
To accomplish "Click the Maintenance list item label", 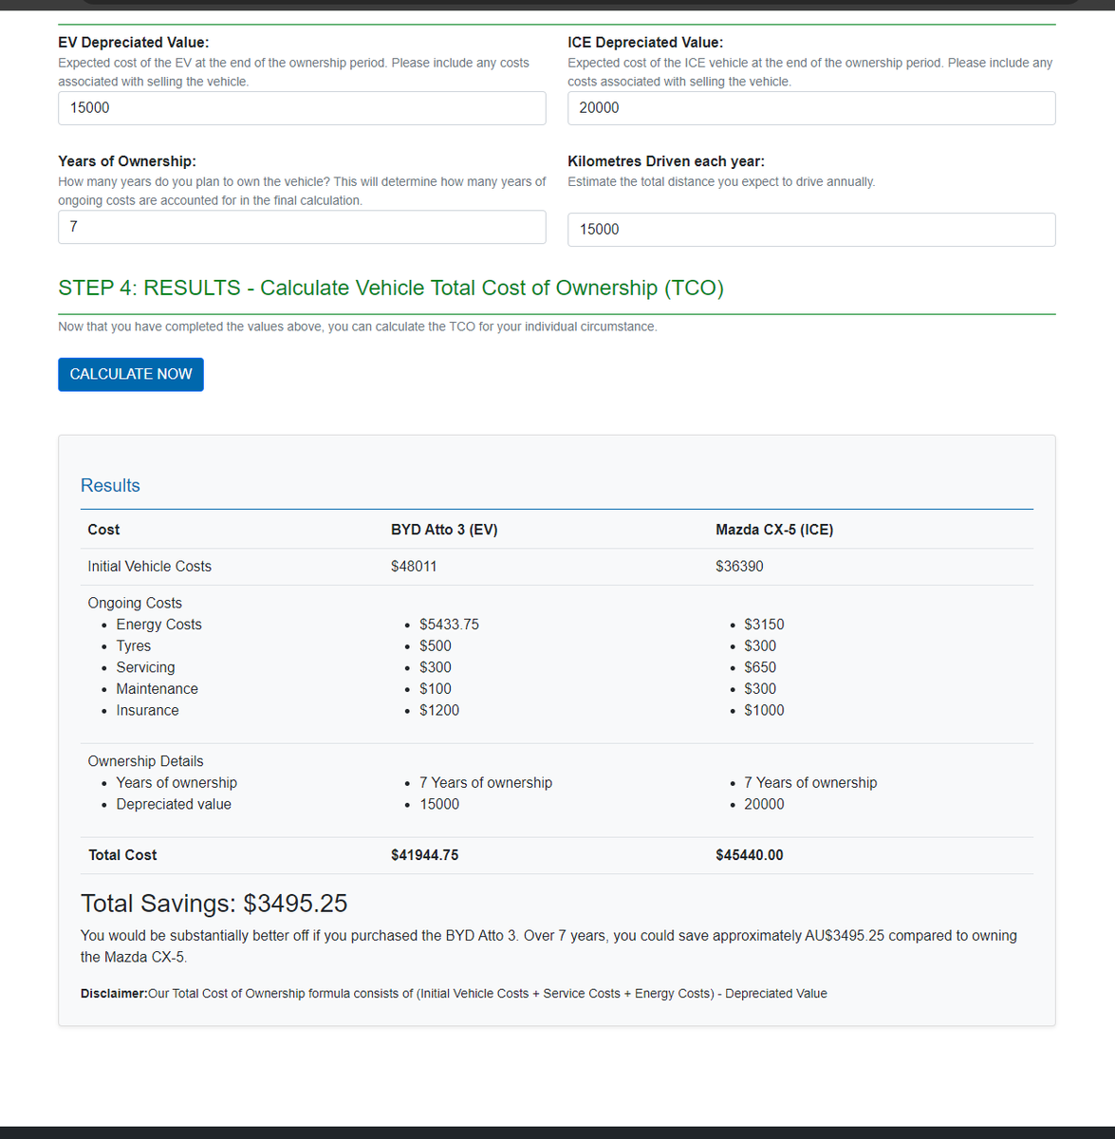I will pyautogui.click(x=158, y=689).
